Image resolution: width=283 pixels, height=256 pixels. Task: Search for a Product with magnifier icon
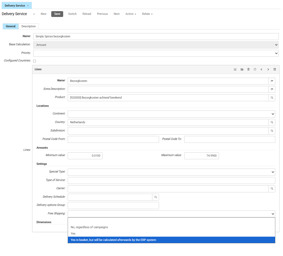point(272,98)
